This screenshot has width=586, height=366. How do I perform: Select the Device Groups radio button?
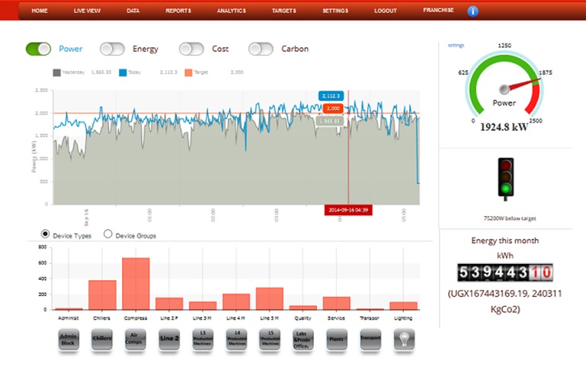[107, 235]
